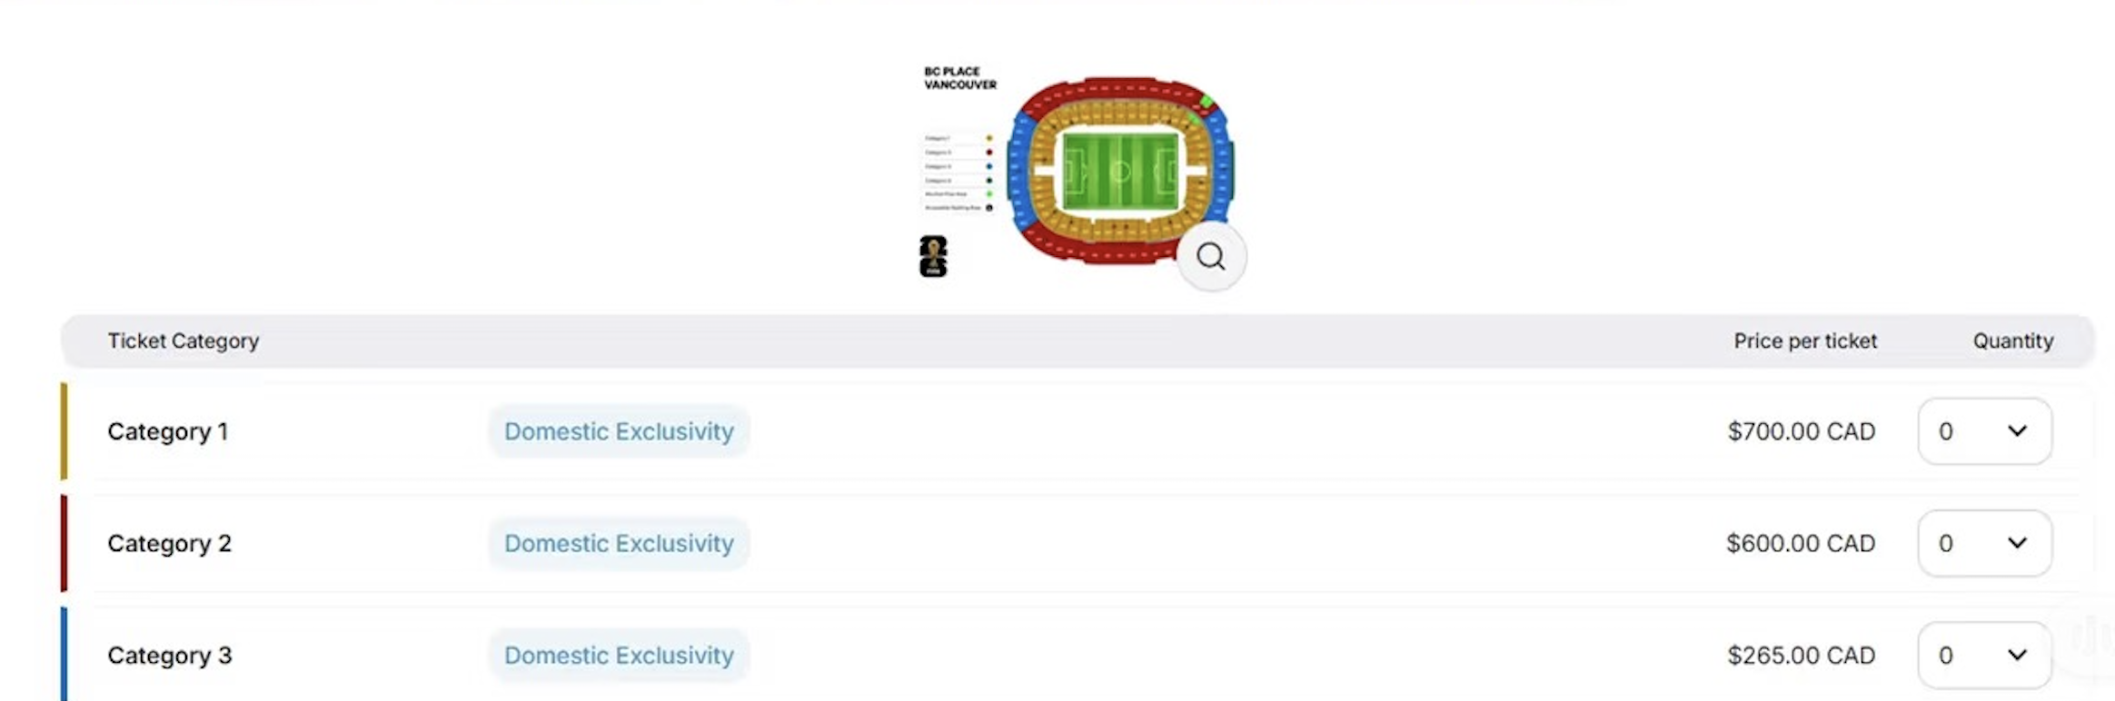Click the BC Place stadium seating map
Screen dimensions: 2115x701
click(1122, 168)
